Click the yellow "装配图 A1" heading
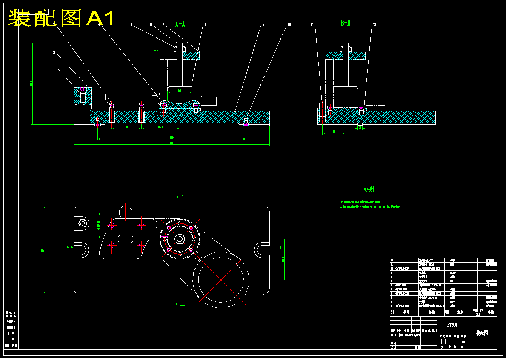Screen dimensions: 506x358 [x=61, y=18]
